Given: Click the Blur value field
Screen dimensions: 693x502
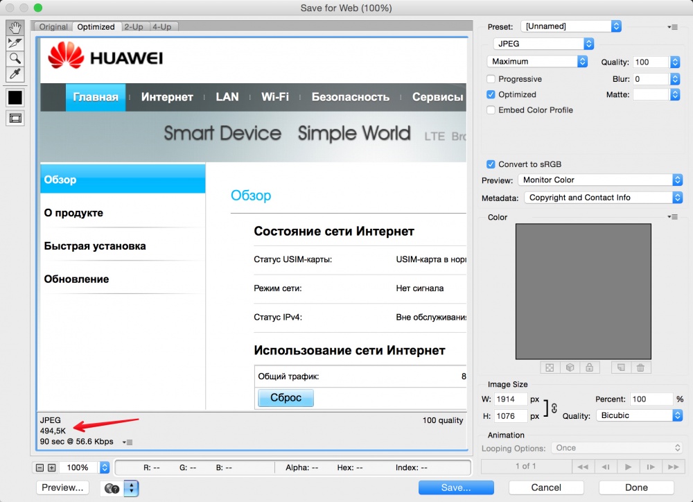Looking at the screenshot, I should [x=651, y=79].
